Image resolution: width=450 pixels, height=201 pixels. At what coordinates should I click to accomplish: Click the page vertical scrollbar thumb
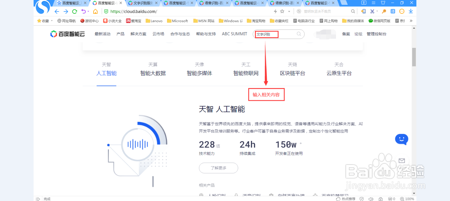[414, 57]
